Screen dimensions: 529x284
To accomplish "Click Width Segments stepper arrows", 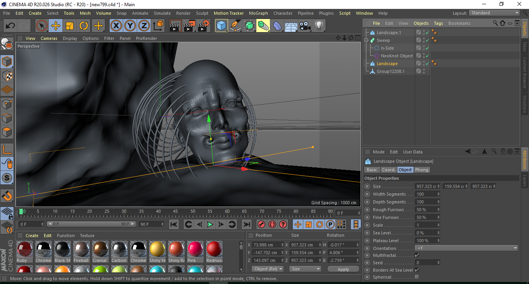I will pos(438,194).
